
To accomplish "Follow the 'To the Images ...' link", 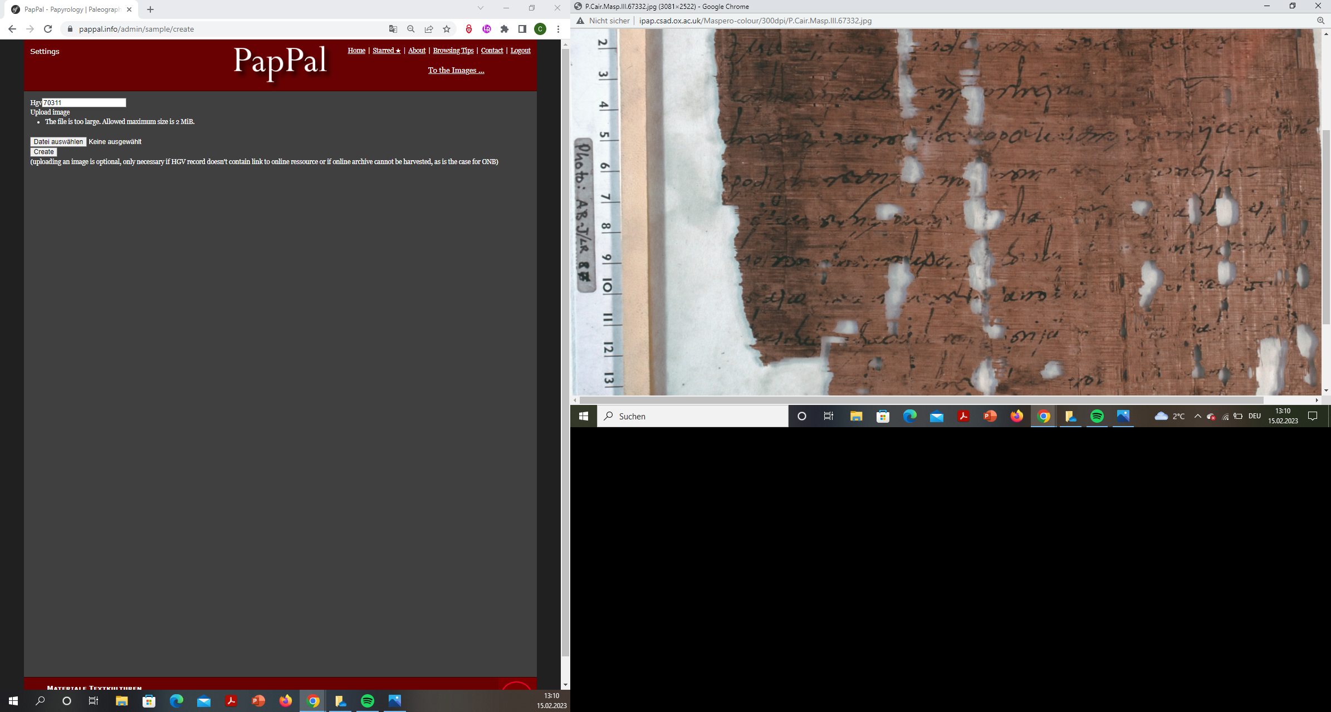I will (456, 70).
